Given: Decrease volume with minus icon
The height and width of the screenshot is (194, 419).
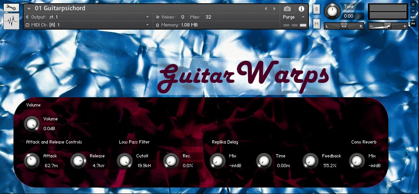Looking at the screenshot, I should tap(371, 26).
